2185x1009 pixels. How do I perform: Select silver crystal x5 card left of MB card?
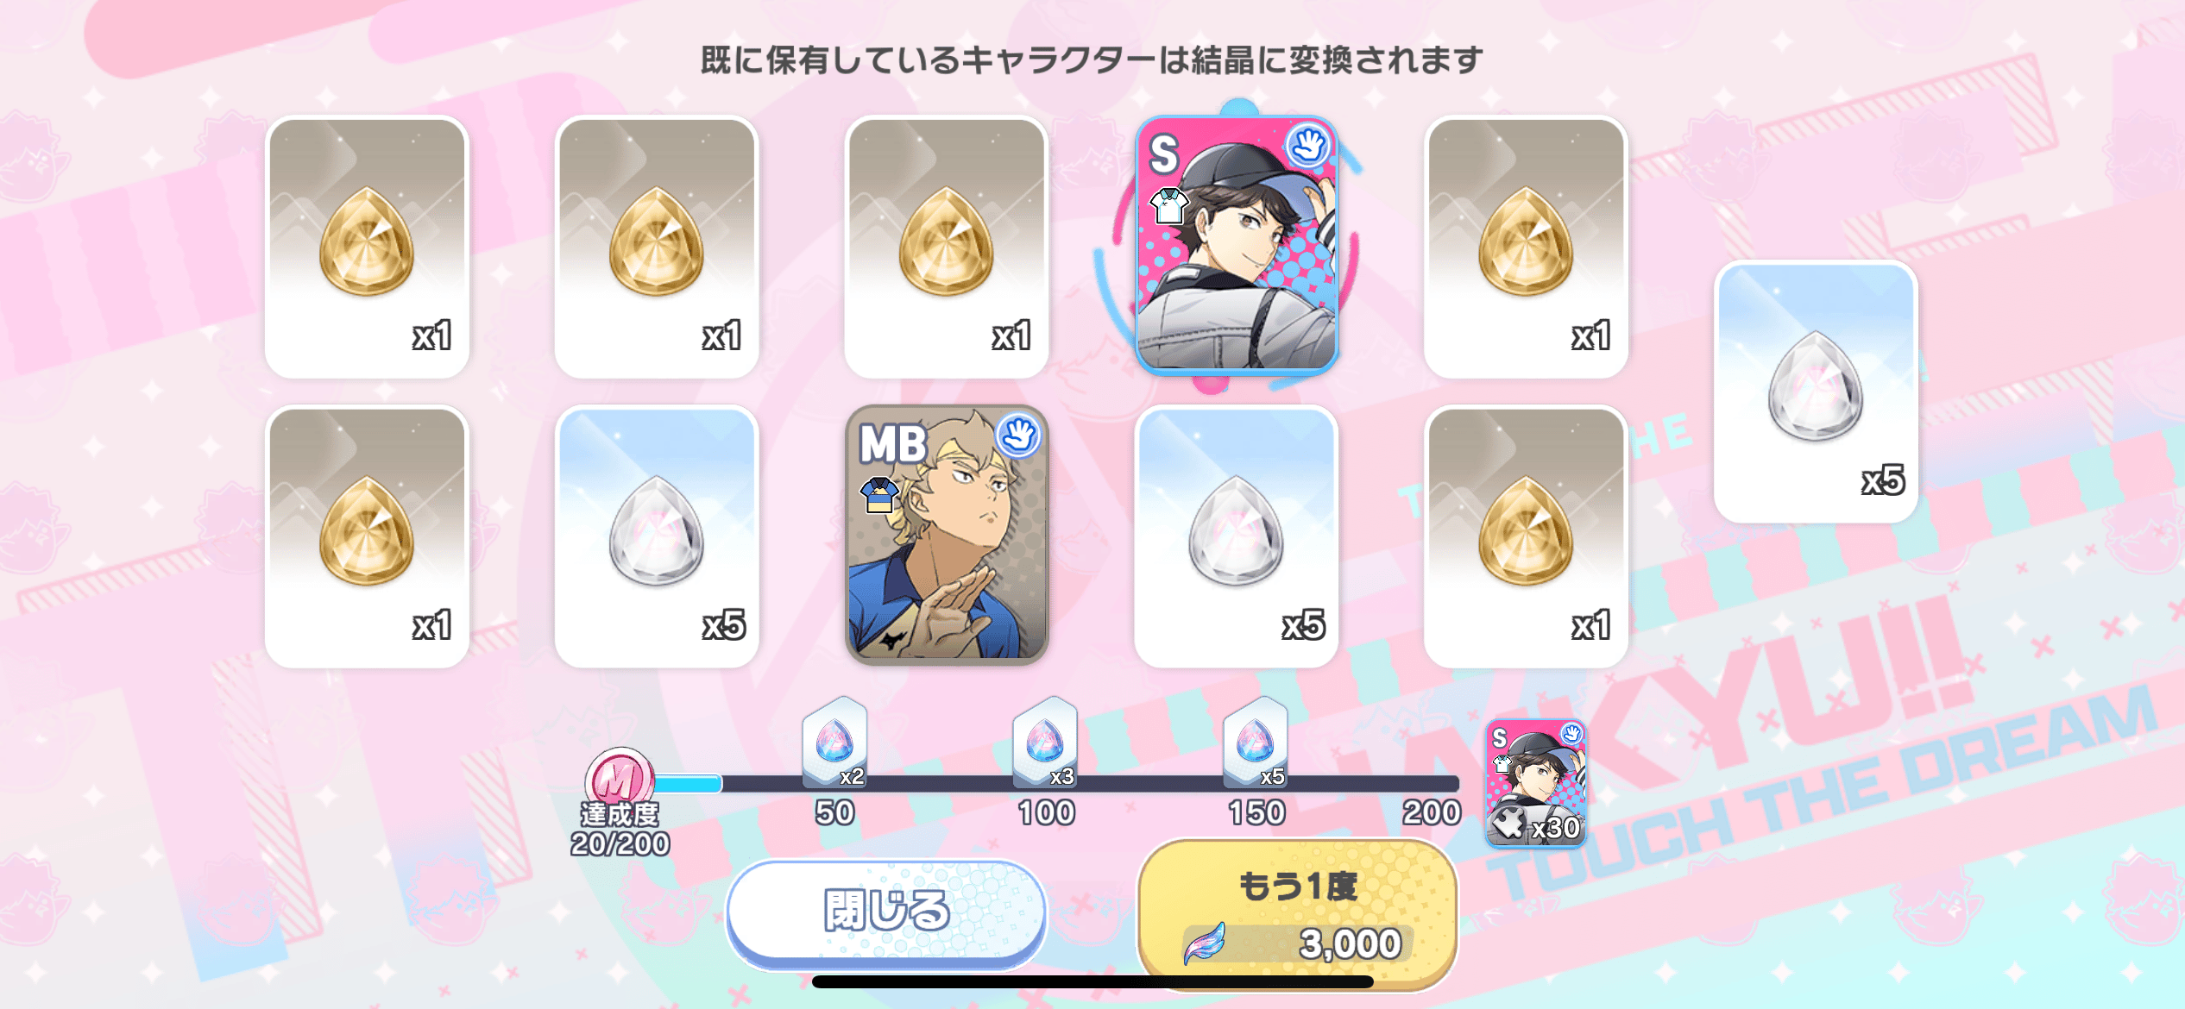[x=657, y=536]
